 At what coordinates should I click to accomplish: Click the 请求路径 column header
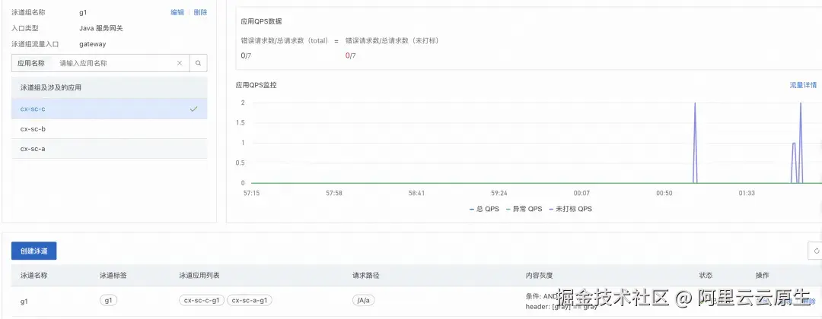click(x=366, y=275)
